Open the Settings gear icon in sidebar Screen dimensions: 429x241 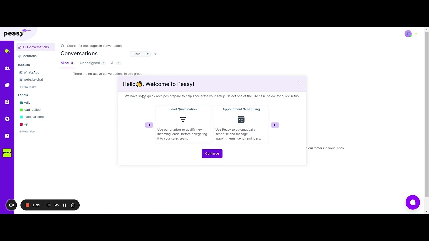(x=7, y=119)
